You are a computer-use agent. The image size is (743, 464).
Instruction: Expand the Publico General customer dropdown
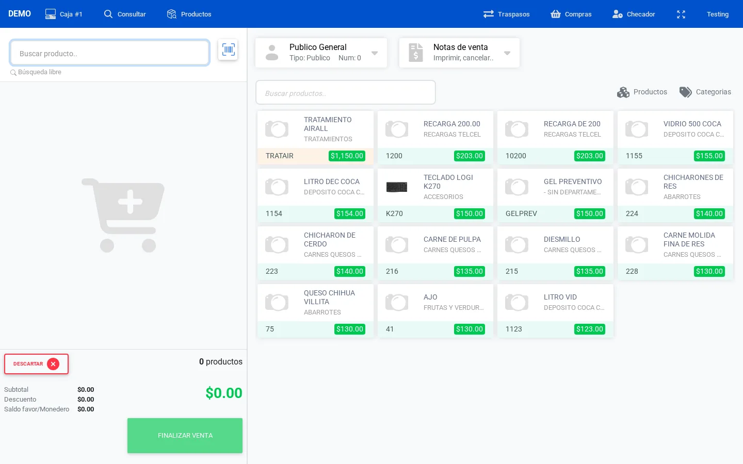[x=375, y=53]
